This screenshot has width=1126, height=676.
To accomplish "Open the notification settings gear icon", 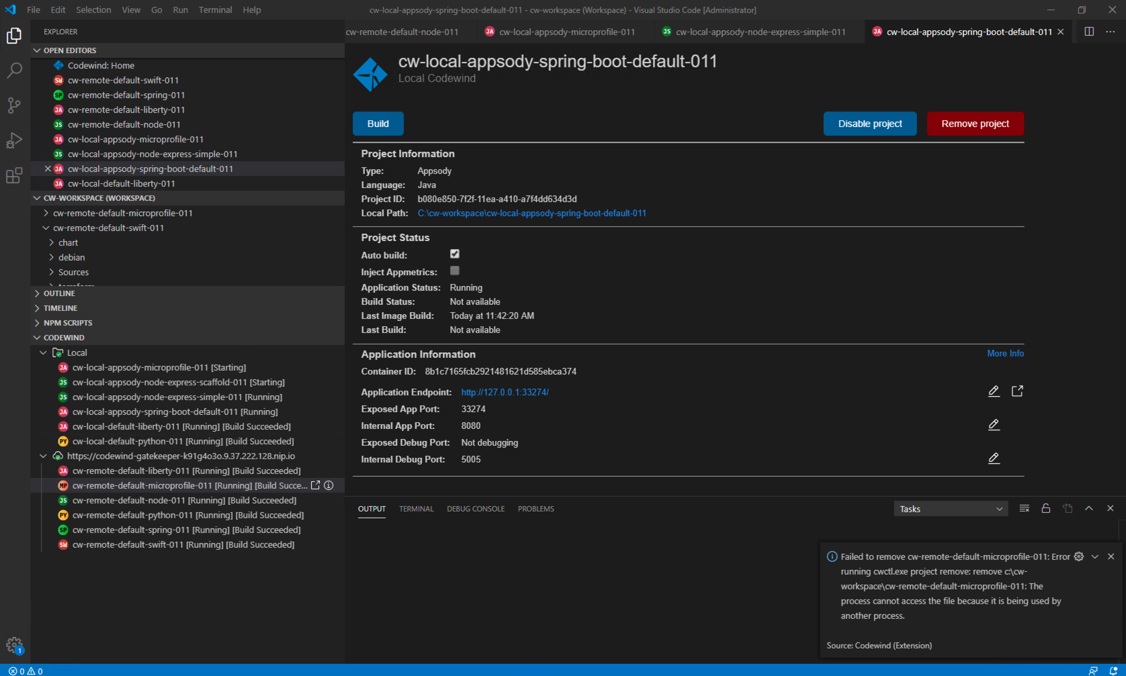I will tap(1078, 557).
